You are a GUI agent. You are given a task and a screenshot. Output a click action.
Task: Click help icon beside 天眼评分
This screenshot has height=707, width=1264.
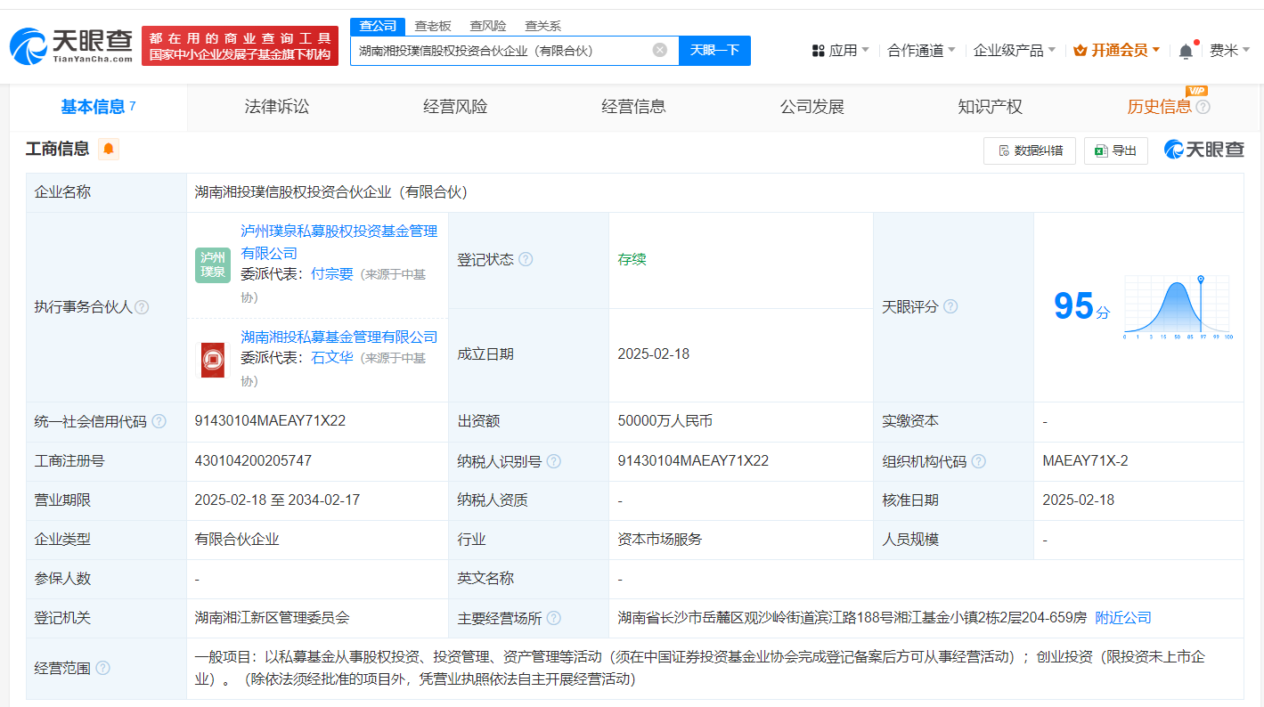[x=950, y=307]
